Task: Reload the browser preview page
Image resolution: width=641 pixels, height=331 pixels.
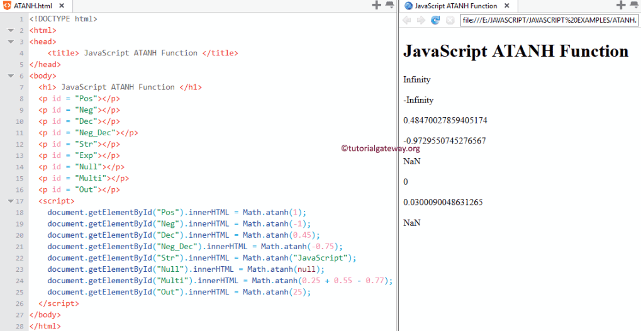Action: (x=435, y=20)
